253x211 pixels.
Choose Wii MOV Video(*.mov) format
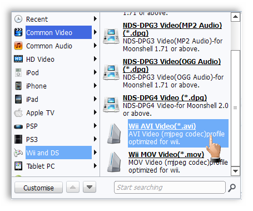point(166,155)
